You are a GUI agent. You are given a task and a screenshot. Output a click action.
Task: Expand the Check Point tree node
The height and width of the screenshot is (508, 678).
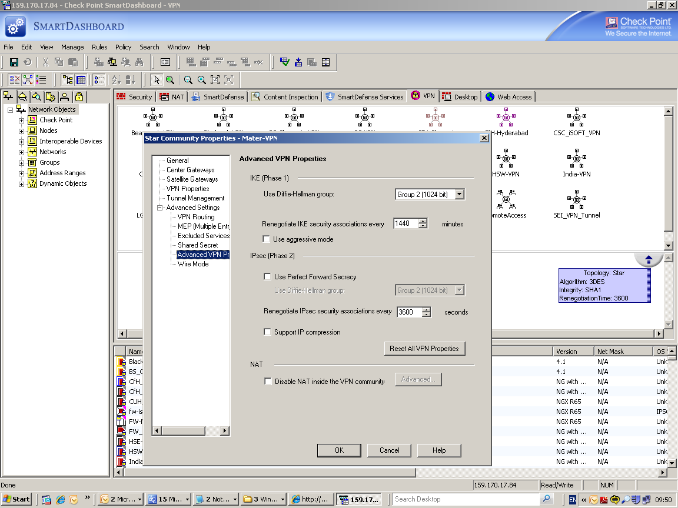click(21, 121)
